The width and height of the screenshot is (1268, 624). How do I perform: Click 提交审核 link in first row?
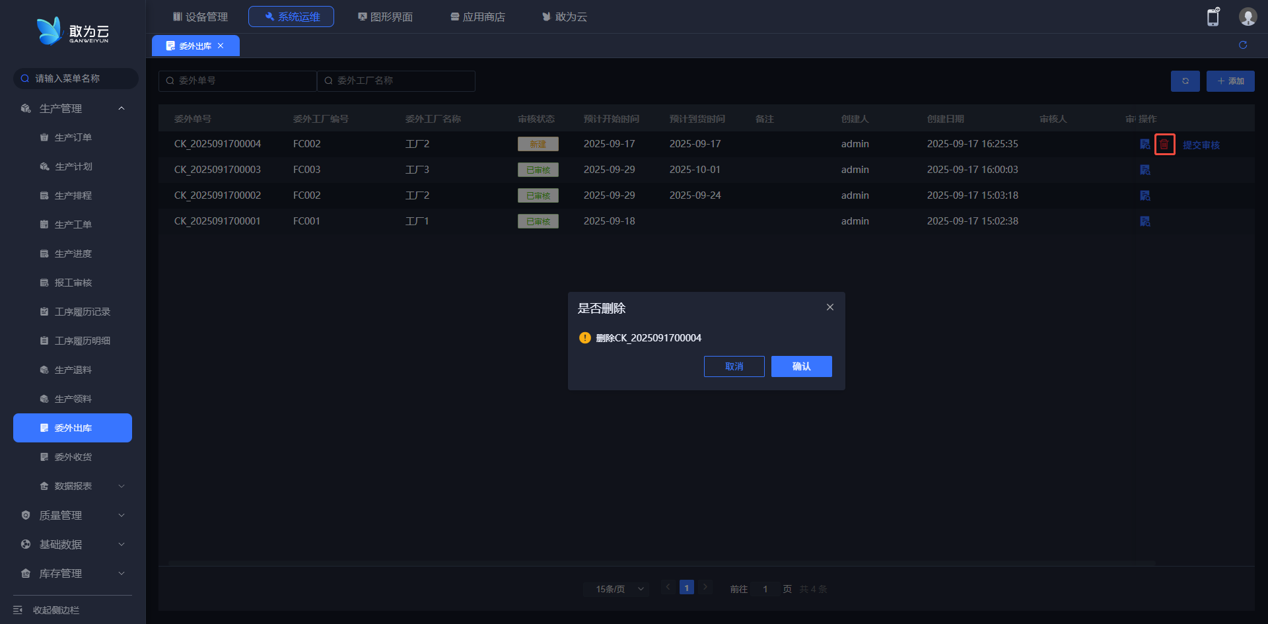tap(1201, 145)
